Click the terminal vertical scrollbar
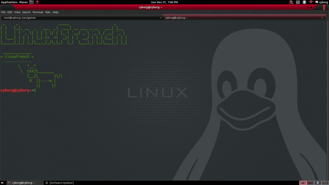This screenshot has height=185, width=329. [x=327, y=100]
